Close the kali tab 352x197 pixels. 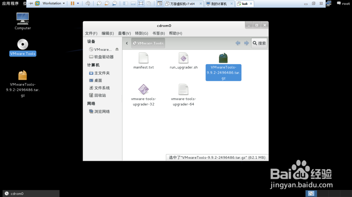[251, 4]
